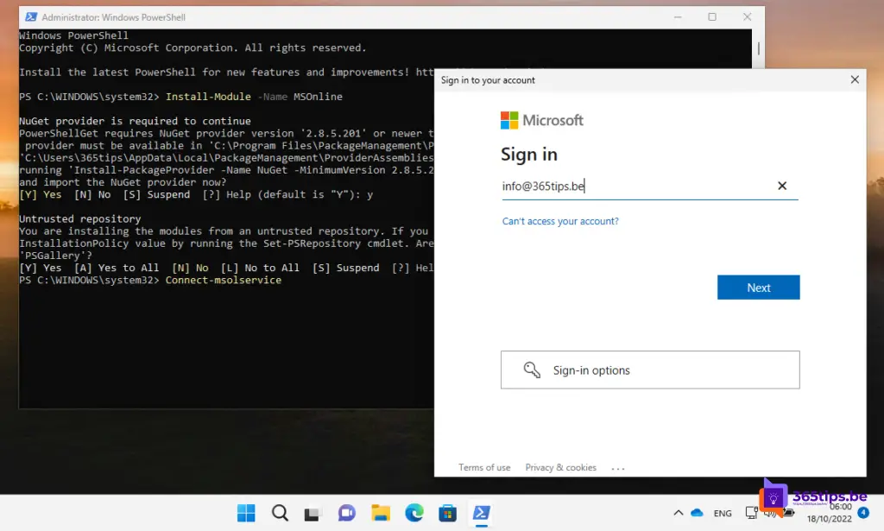Open the ENG language switcher
884x531 pixels.
[723, 514]
